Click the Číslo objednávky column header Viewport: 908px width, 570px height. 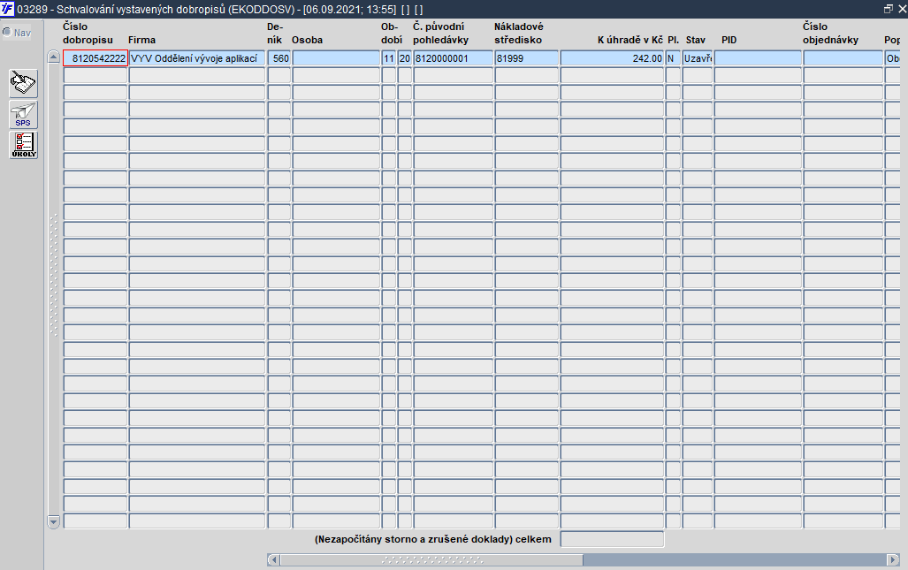pos(830,33)
